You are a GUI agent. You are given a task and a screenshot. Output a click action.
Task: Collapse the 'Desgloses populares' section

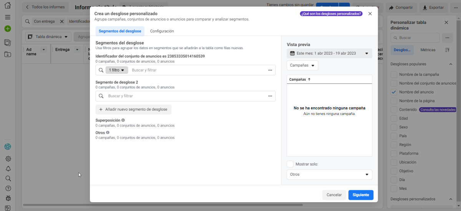[451, 64]
